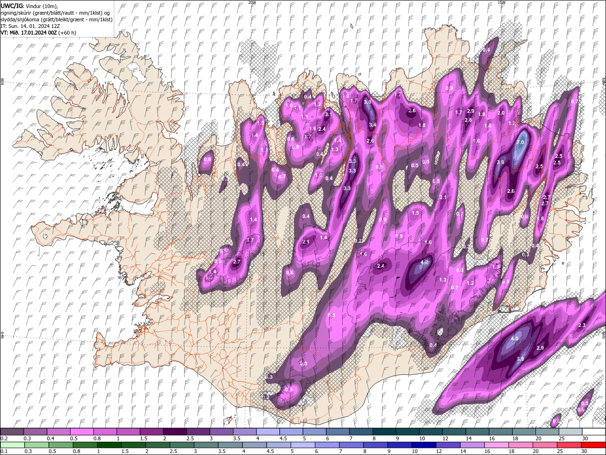Viewport: 606px width, 455px height.
Task: Select the dark mauve 0.2 snow legend swatch
Action: pos(12,432)
